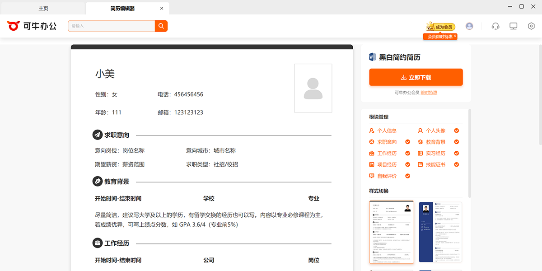The image size is (542, 271).
Task: Toggle 求职意向 module checkmark
Action: [408, 142]
